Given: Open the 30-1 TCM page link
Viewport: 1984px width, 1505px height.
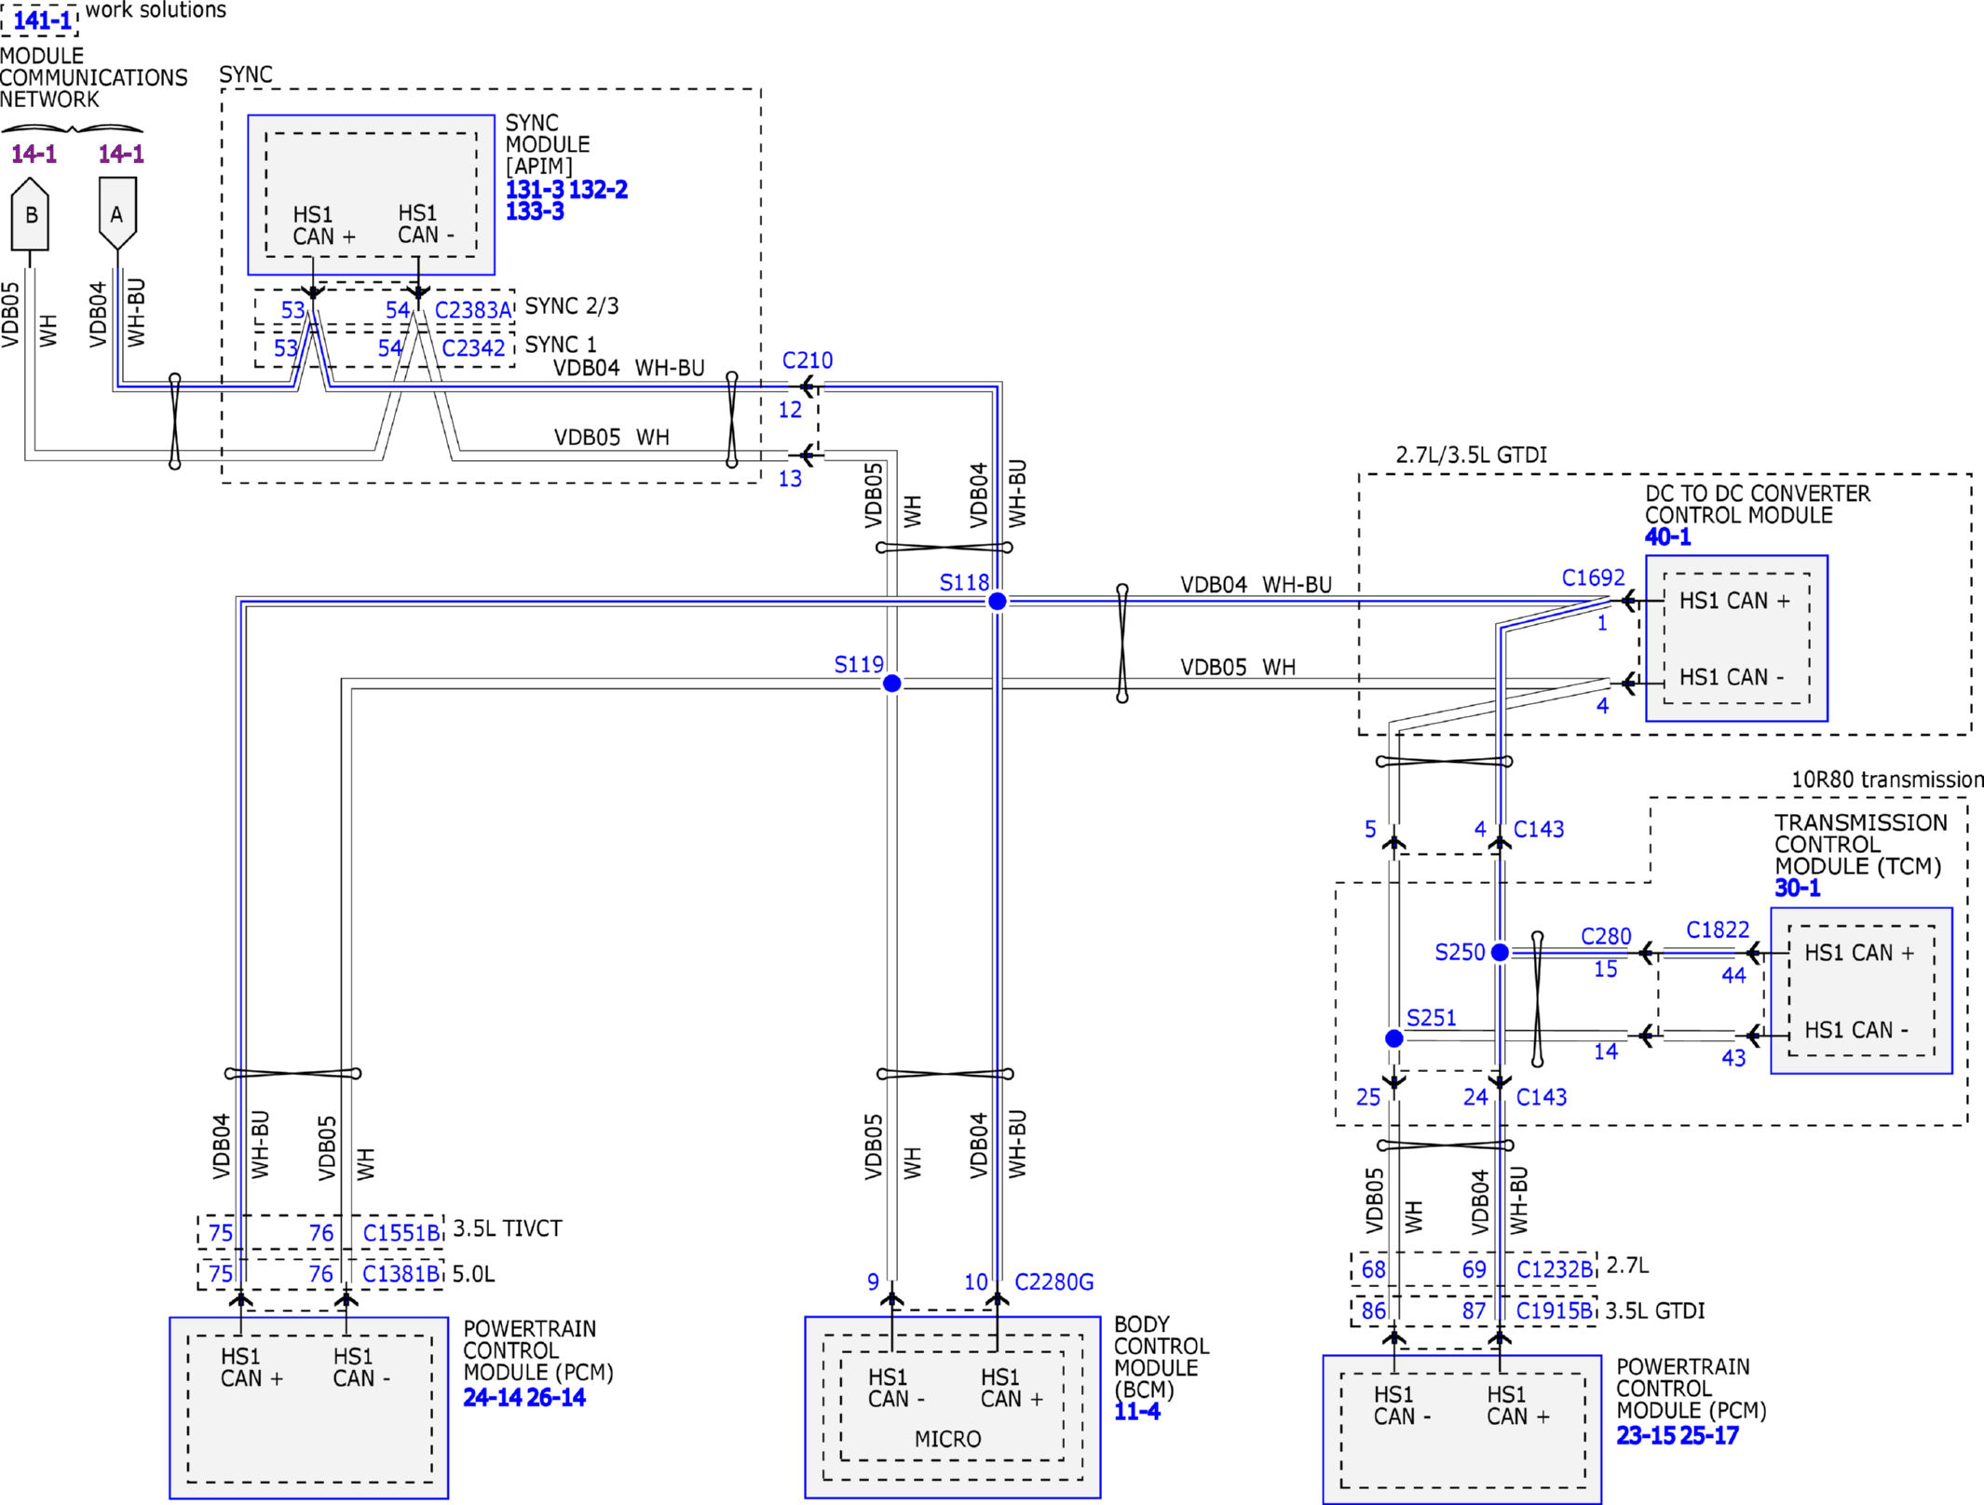Looking at the screenshot, I should (1797, 888).
